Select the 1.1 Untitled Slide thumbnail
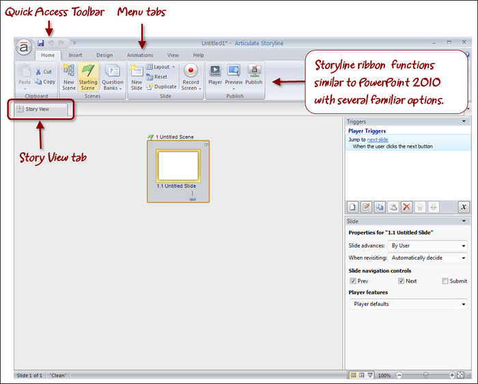 (x=178, y=166)
